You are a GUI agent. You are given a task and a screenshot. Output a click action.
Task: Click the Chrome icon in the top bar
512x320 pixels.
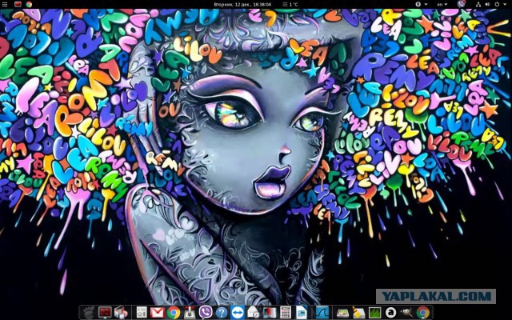point(29,4)
